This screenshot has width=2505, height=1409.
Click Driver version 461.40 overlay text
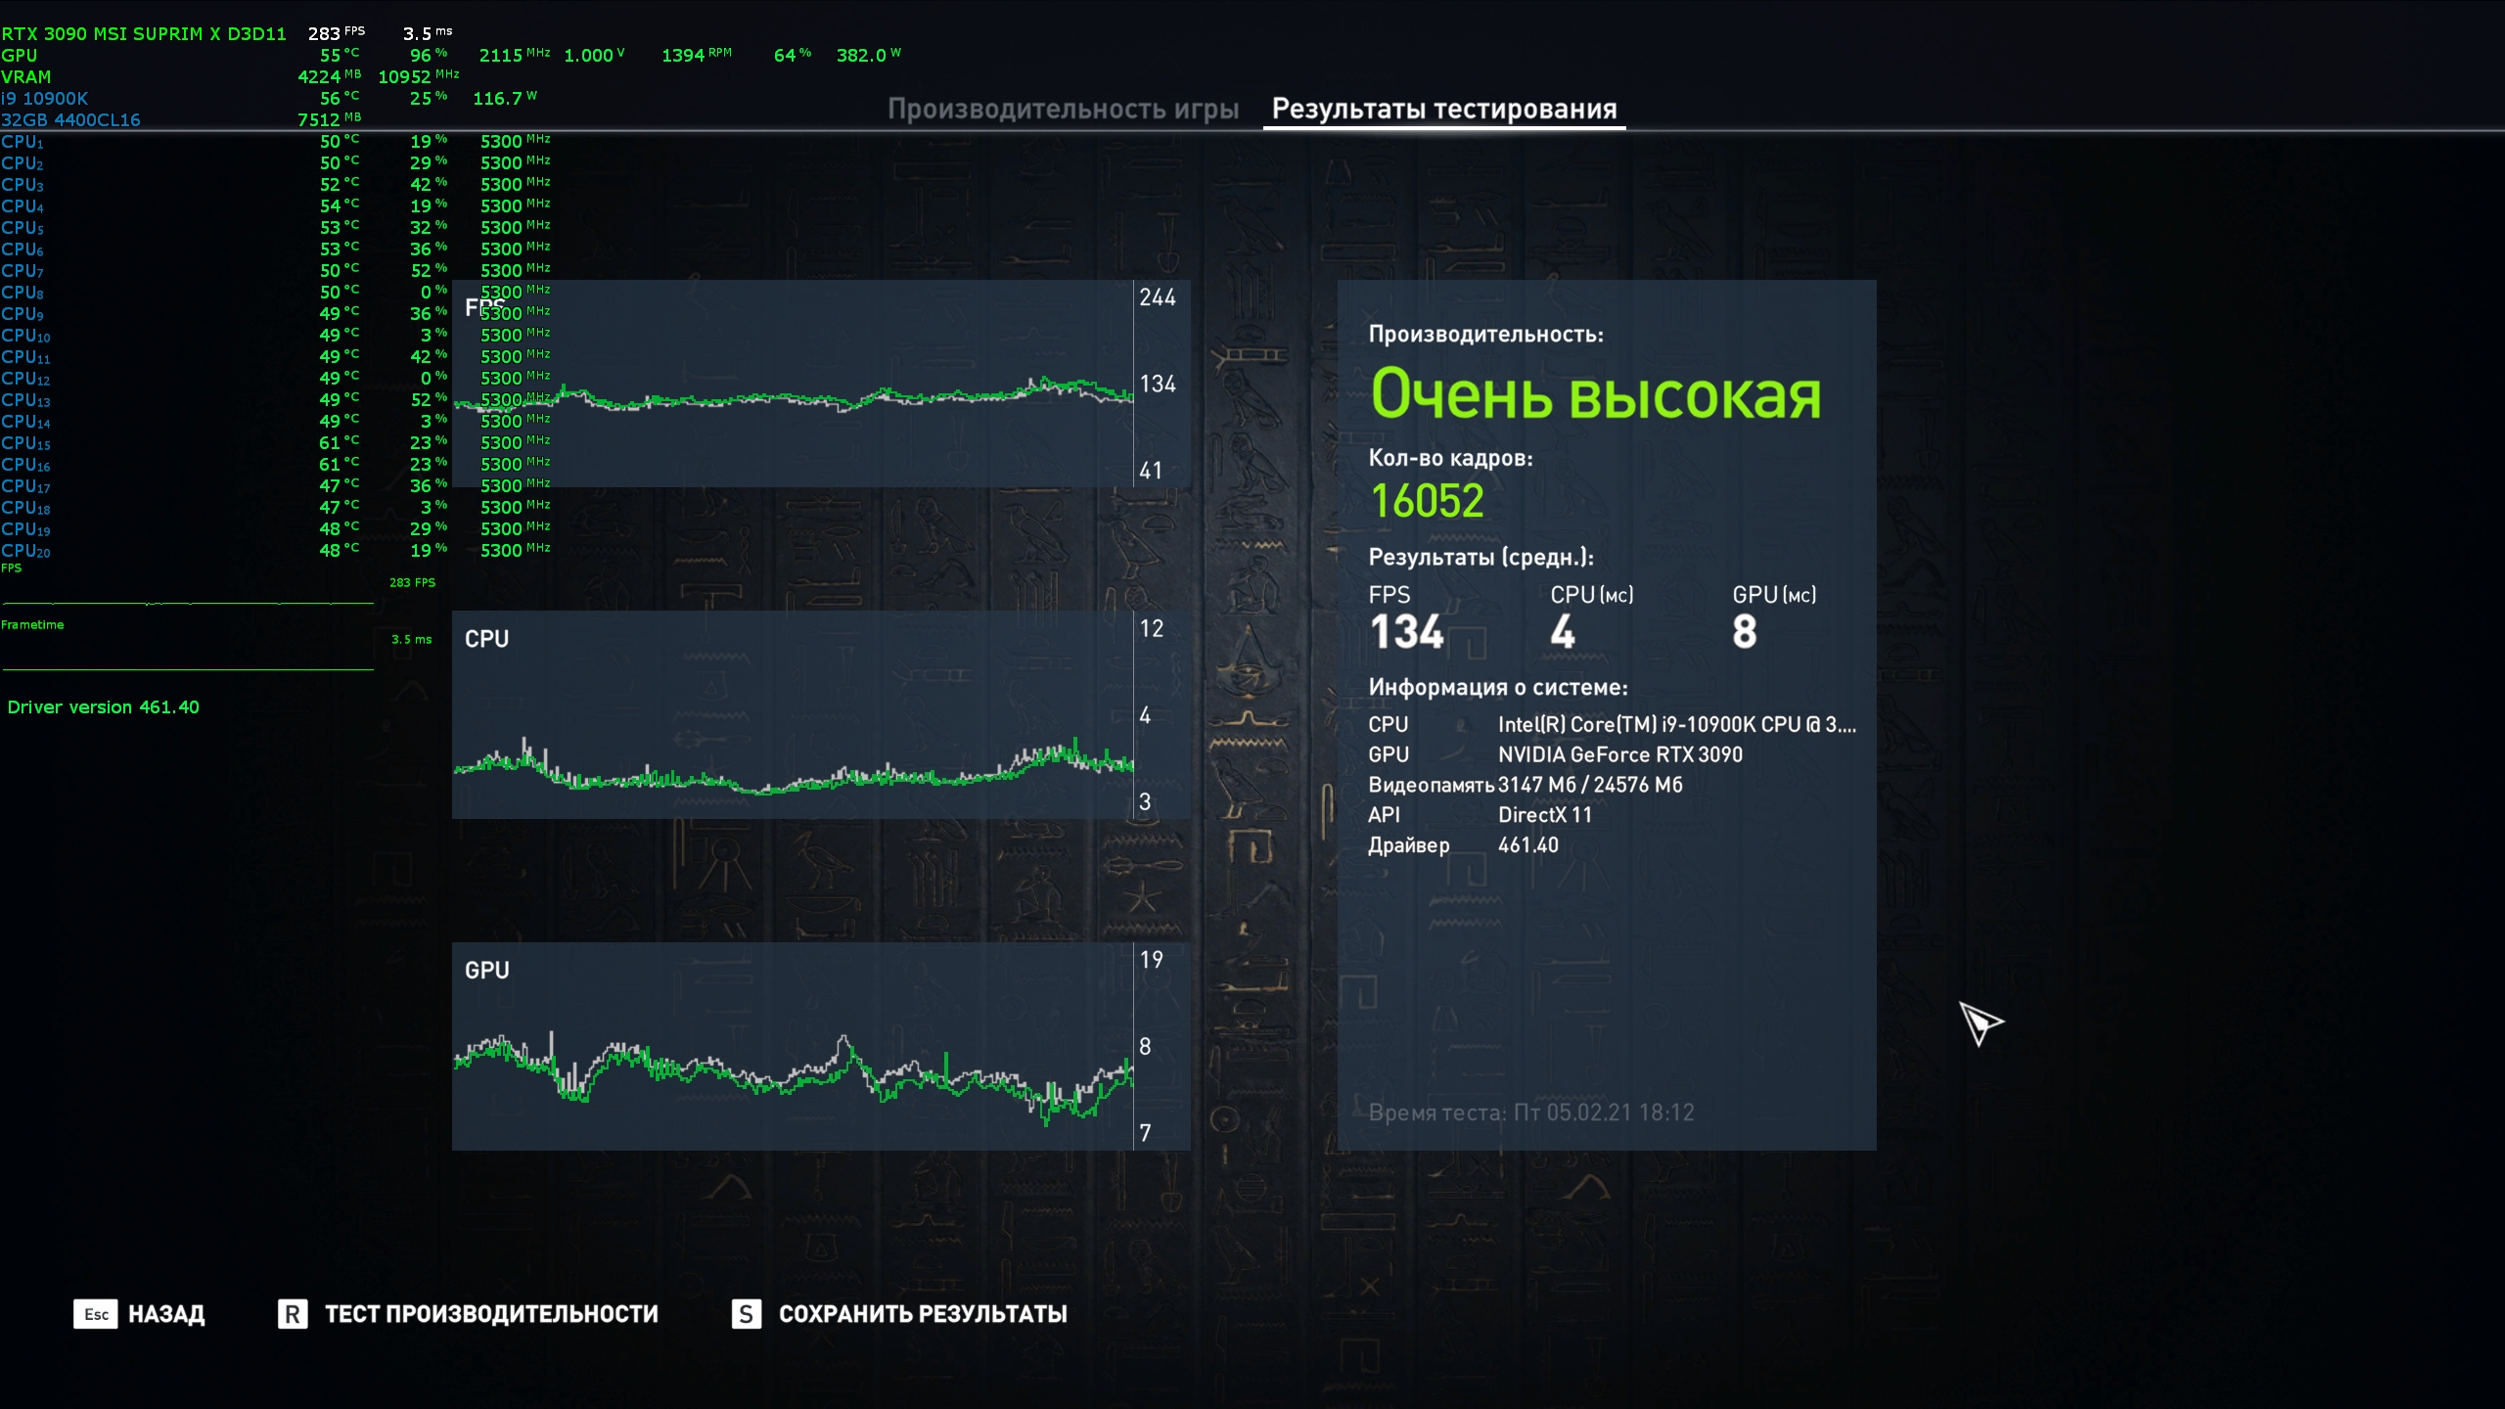tap(103, 707)
